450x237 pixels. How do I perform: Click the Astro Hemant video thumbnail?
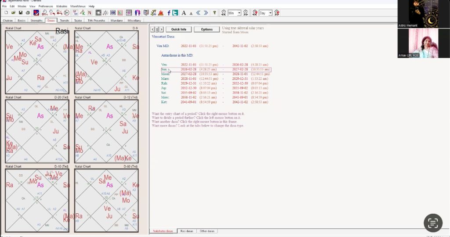[424, 14]
